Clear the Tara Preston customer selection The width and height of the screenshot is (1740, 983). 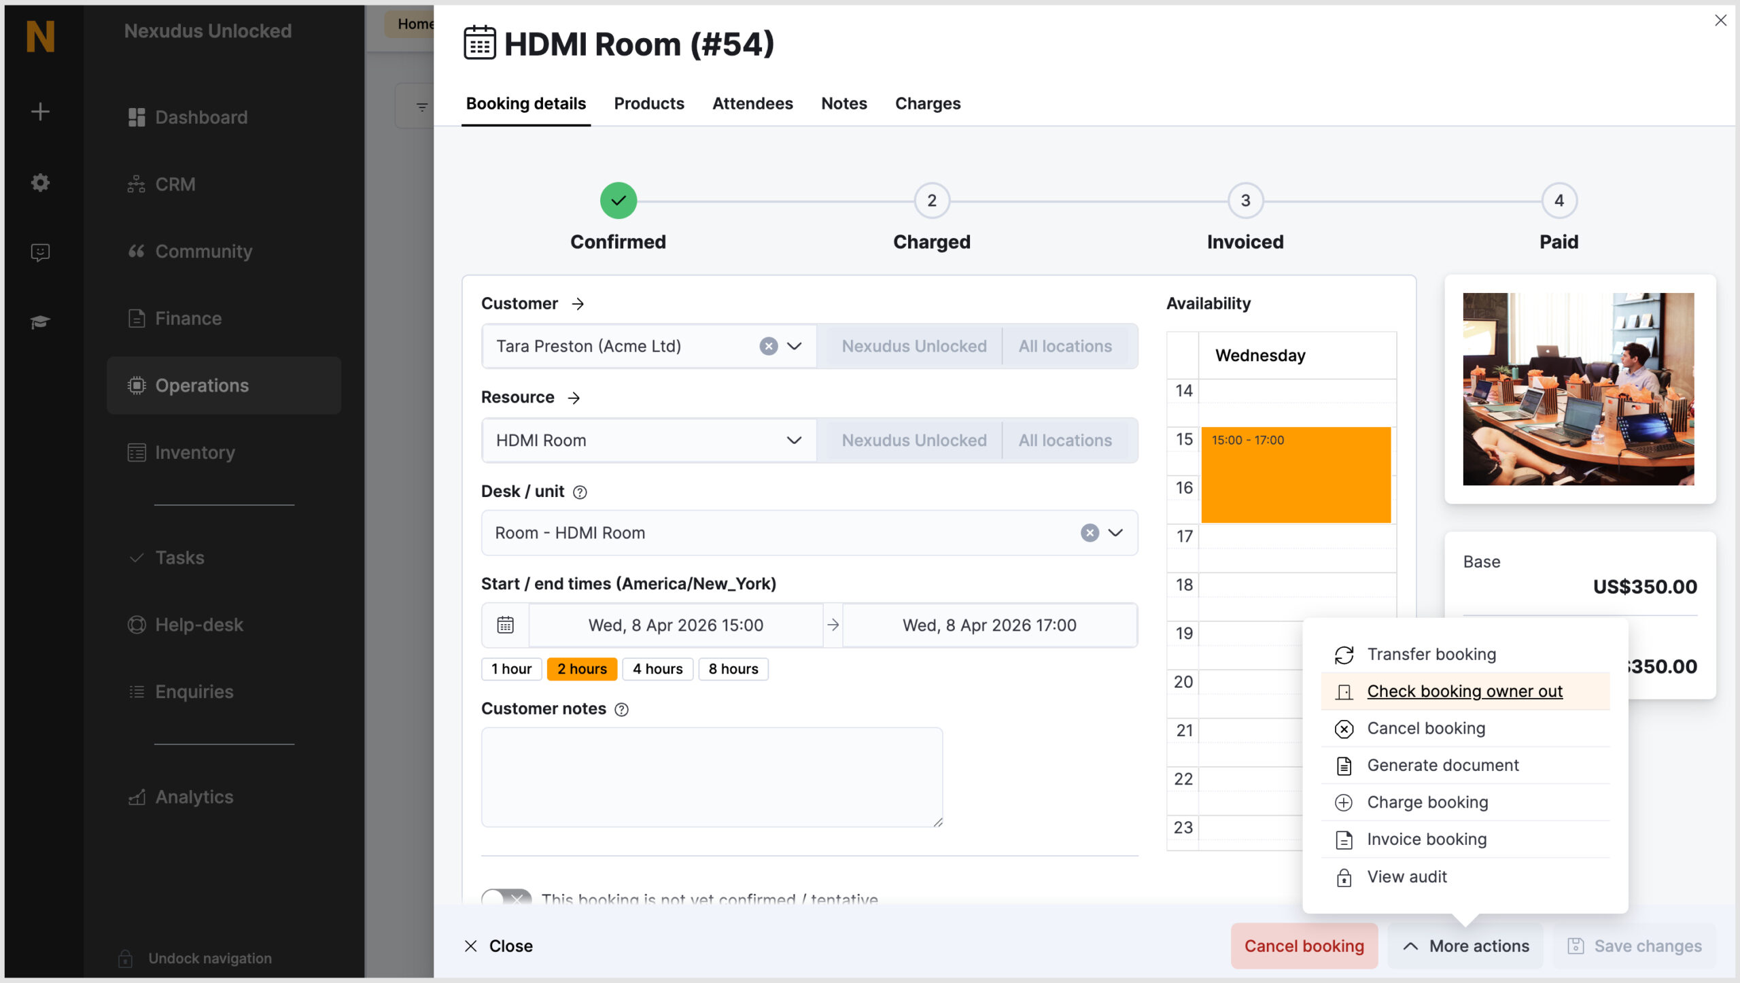tap(768, 346)
